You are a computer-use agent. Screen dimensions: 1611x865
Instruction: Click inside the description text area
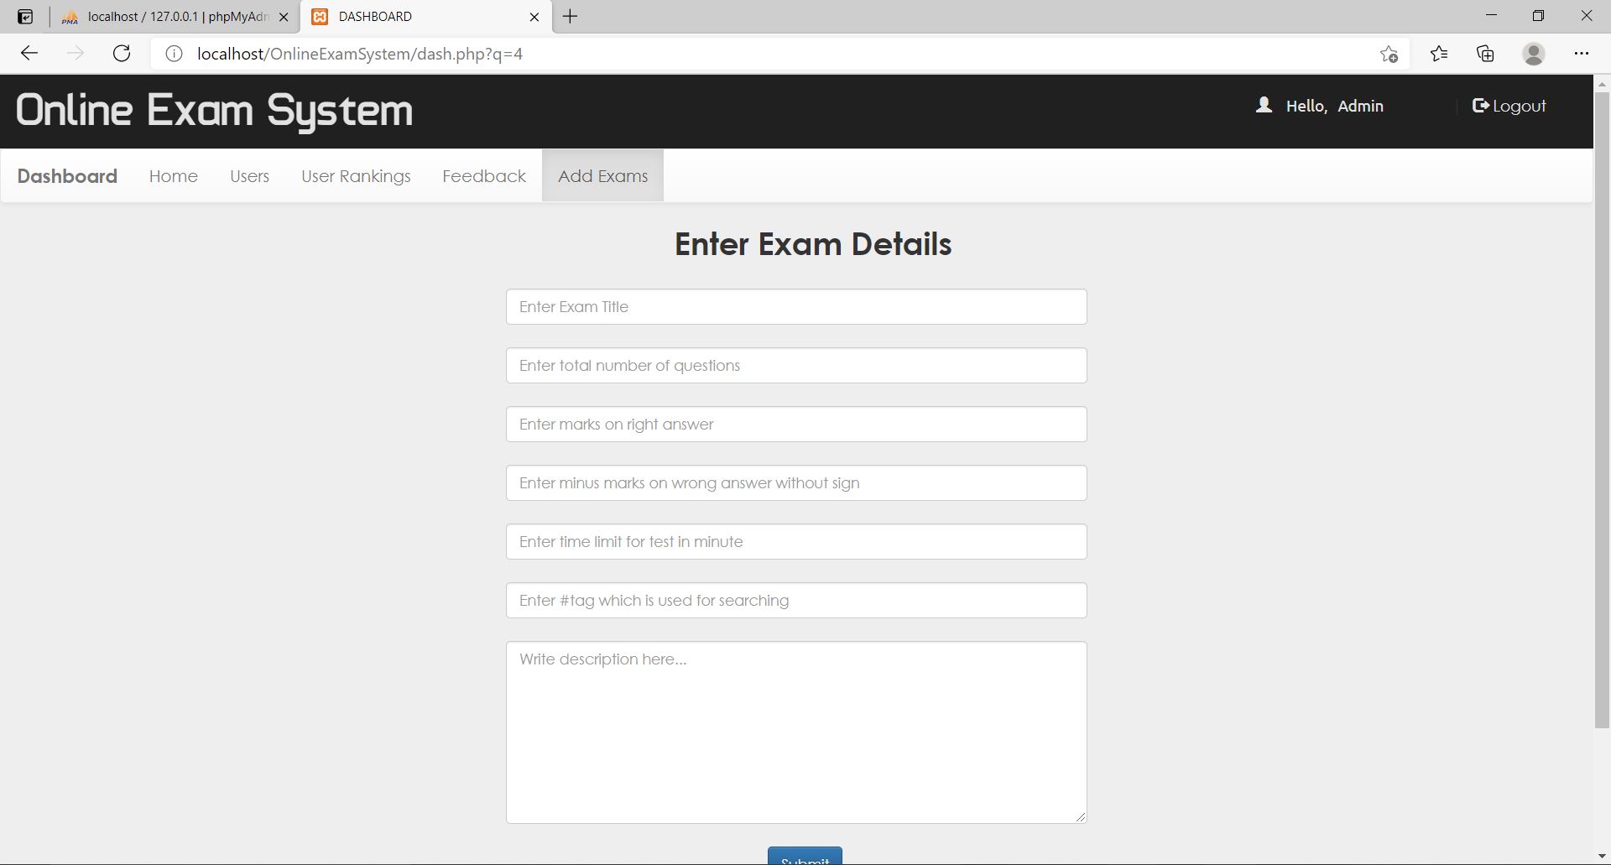(x=796, y=732)
